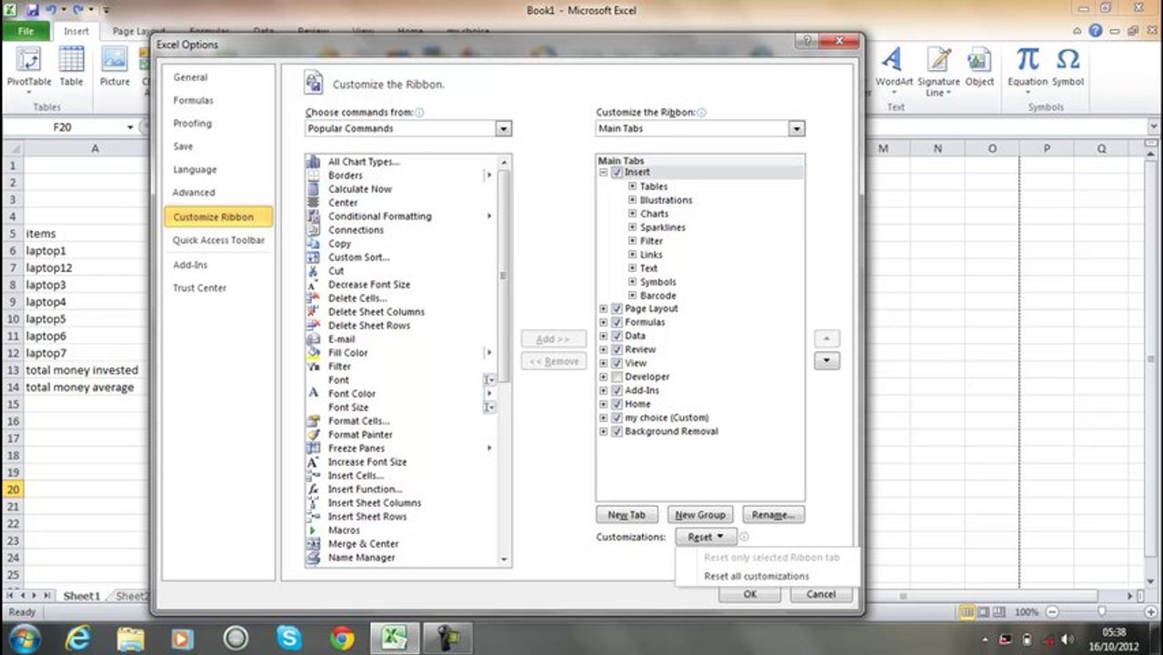Image resolution: width=1163 pixels, height=655 pixels.
Task: Select the Merge & Center command icon
Action: 314,544
